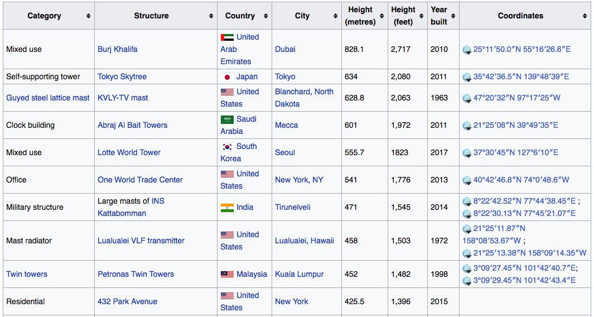
Task: Click globe icon beside 8°22′42.52″N coordinates
Action: 467,201
